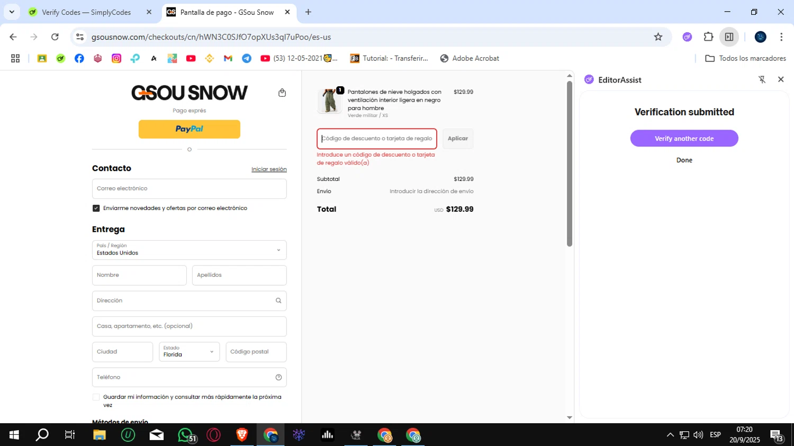The width and height of the screenshot is (794, 446).
Task: Click the checkout page vertical scrollbar
Action: (x=570, y=163)
